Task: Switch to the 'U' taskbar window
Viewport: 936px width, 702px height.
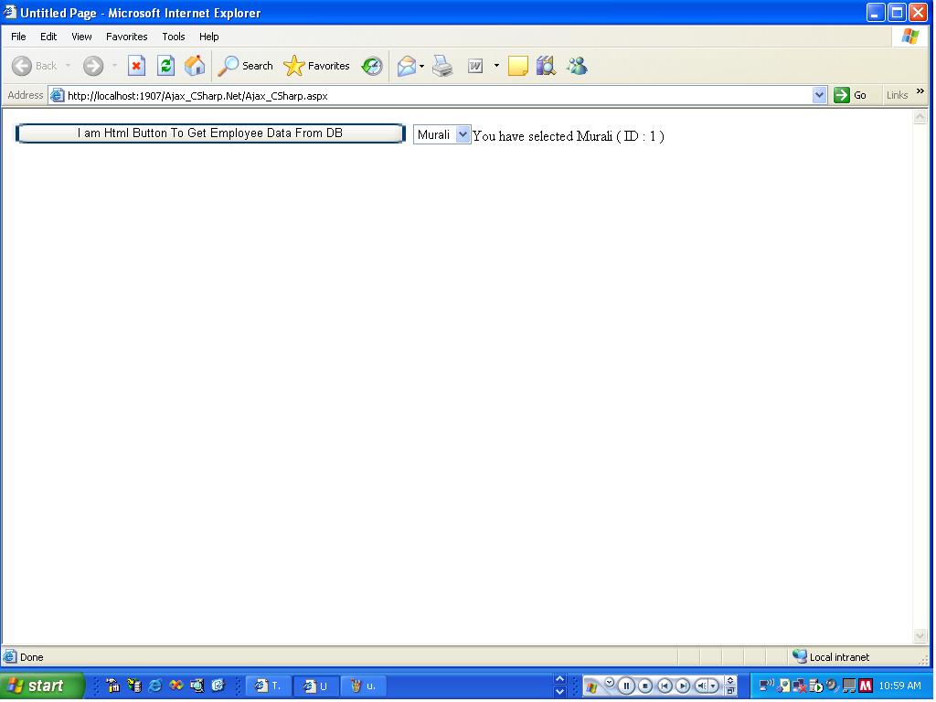Action: 316,686
